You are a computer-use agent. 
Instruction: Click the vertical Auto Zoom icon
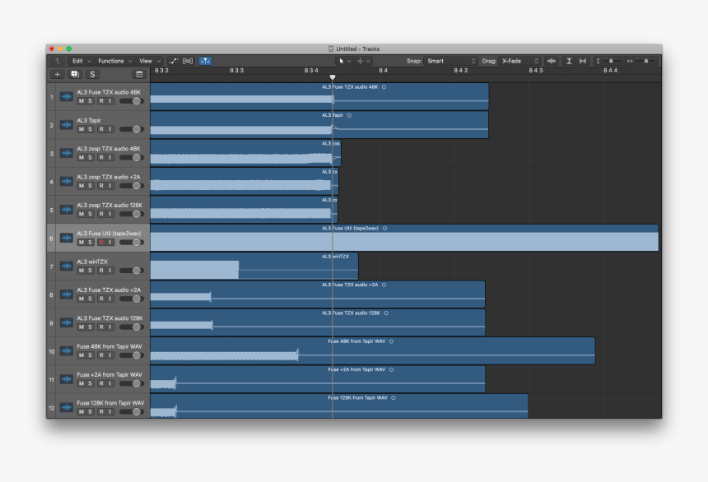(569, 61)
